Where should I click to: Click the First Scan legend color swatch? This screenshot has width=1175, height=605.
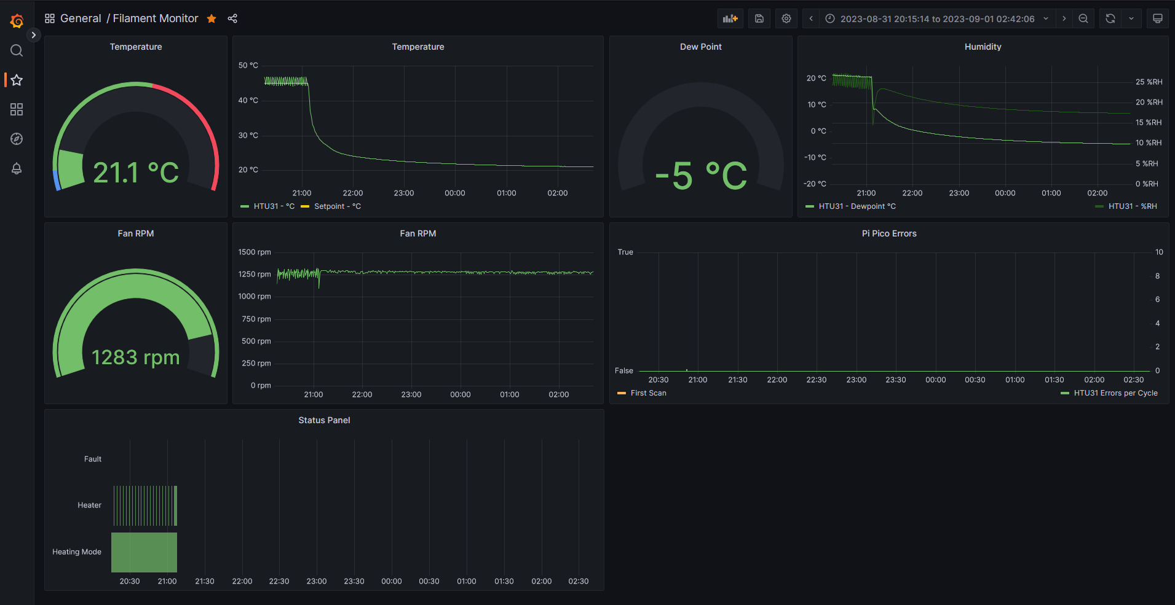[620, 392]
